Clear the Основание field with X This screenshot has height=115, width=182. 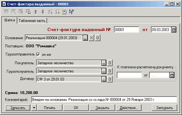point(91,38)
